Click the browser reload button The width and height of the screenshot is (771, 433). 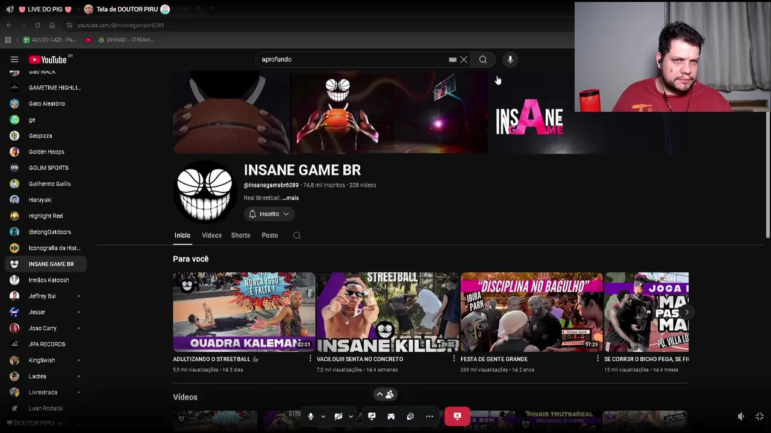pyautogui.click(x=37, y=25)
